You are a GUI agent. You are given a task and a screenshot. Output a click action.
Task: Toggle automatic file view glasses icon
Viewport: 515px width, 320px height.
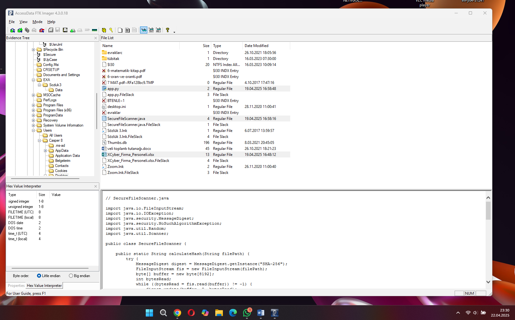[x=144, y=30]
